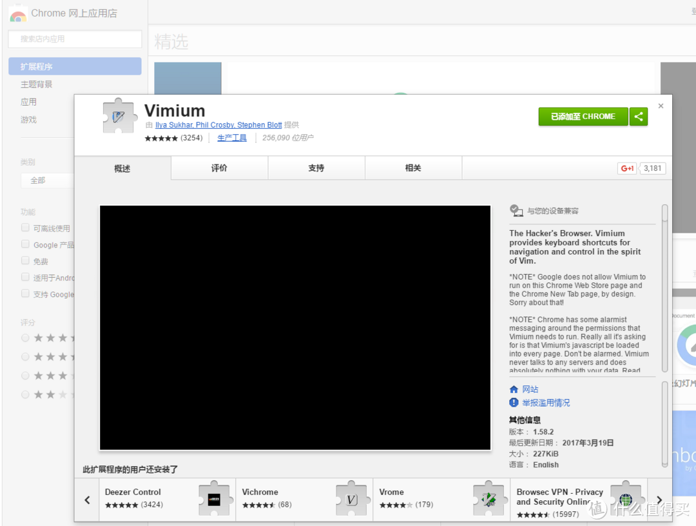Click inside the 搜索店内应用 search field
Viewport: 696px width, 526px height.
pyautogui.click(x=74, y=39)
